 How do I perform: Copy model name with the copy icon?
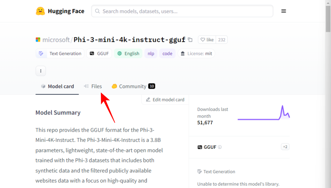(x=190, y=40)
